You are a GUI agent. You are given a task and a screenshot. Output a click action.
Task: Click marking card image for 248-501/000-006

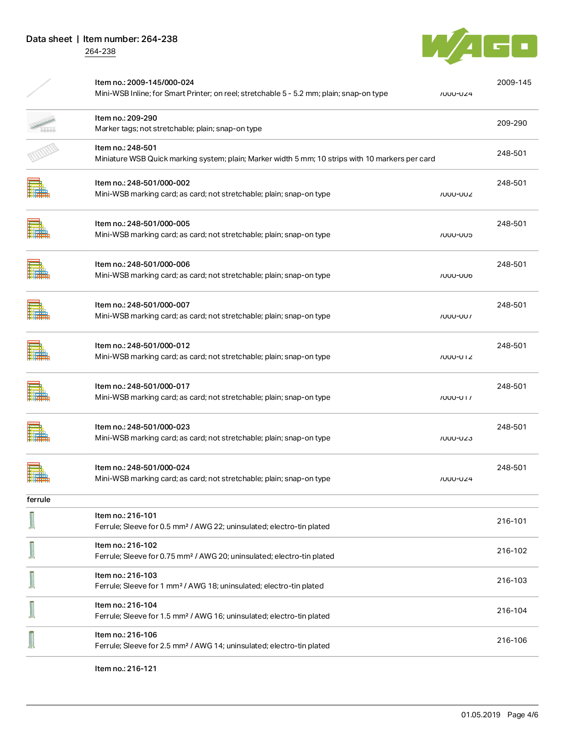coord(38,269)
